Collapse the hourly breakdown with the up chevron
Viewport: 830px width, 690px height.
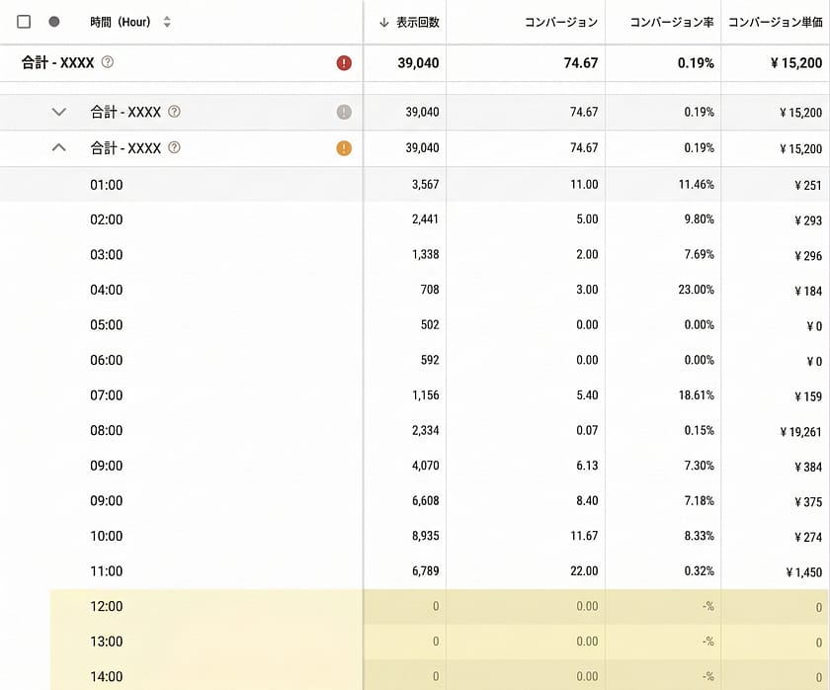59,148
